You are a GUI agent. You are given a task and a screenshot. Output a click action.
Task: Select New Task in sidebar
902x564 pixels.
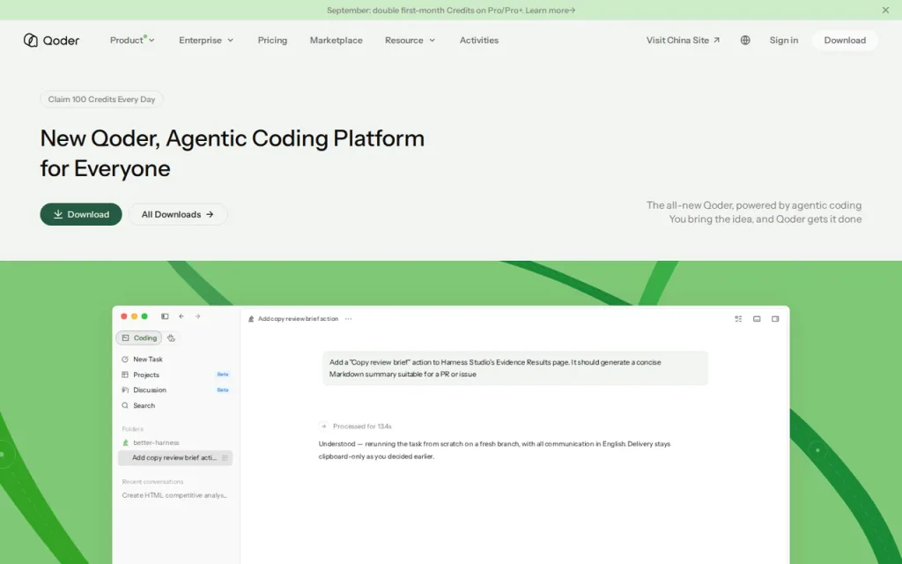(148, 360)
